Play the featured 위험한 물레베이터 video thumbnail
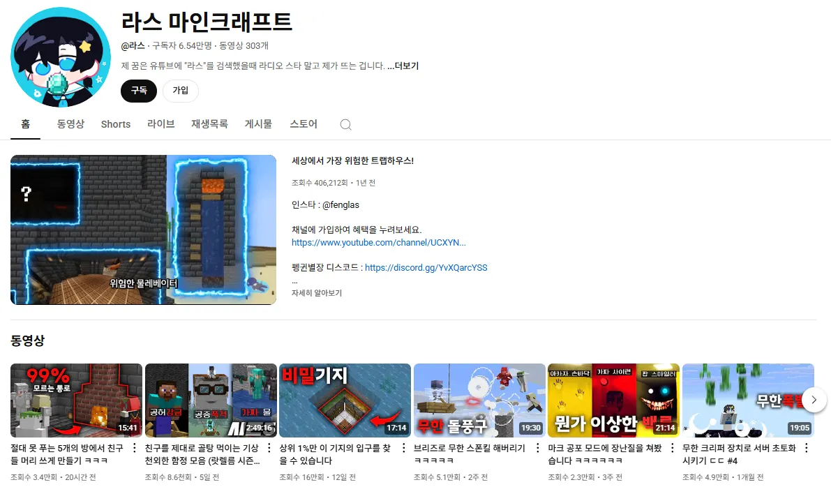This screenshot has width=831, height=494. pyautogui.click(x=143, y=230)
